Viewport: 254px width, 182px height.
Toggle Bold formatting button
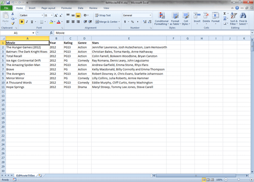point(22,22)
